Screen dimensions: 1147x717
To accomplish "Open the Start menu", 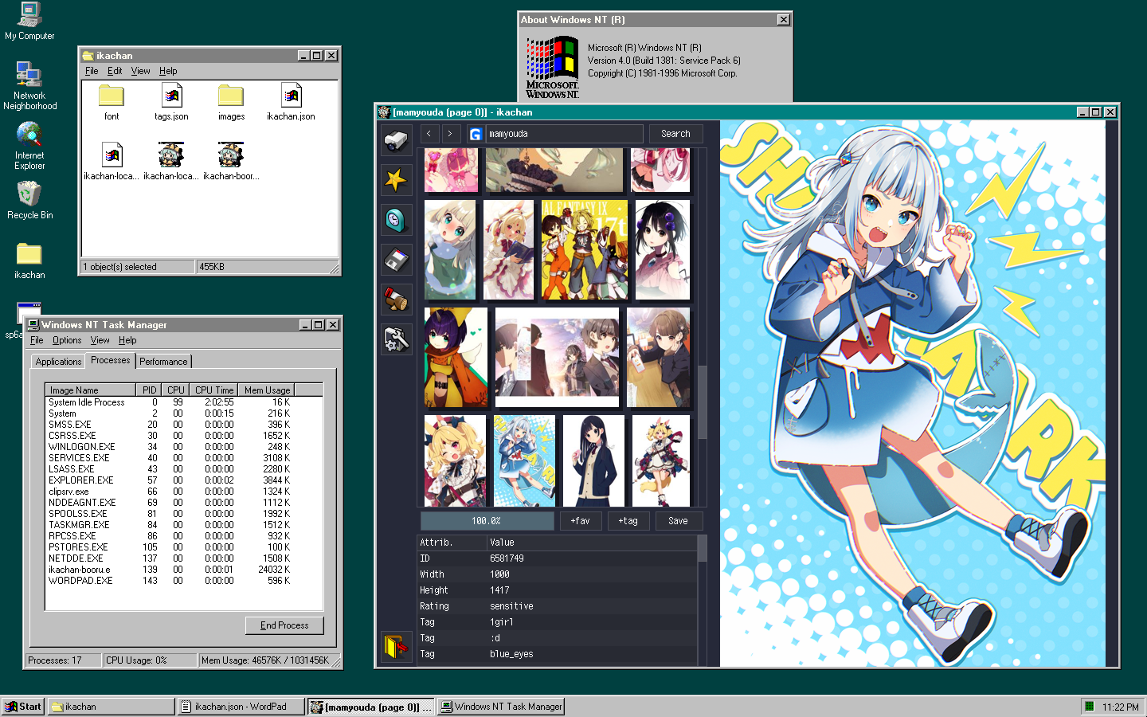I will click(22, 706).
